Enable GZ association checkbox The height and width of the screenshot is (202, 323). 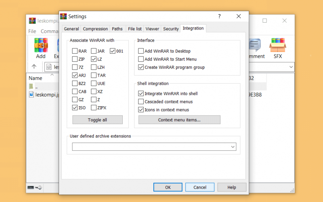click(x=75, y=99)
